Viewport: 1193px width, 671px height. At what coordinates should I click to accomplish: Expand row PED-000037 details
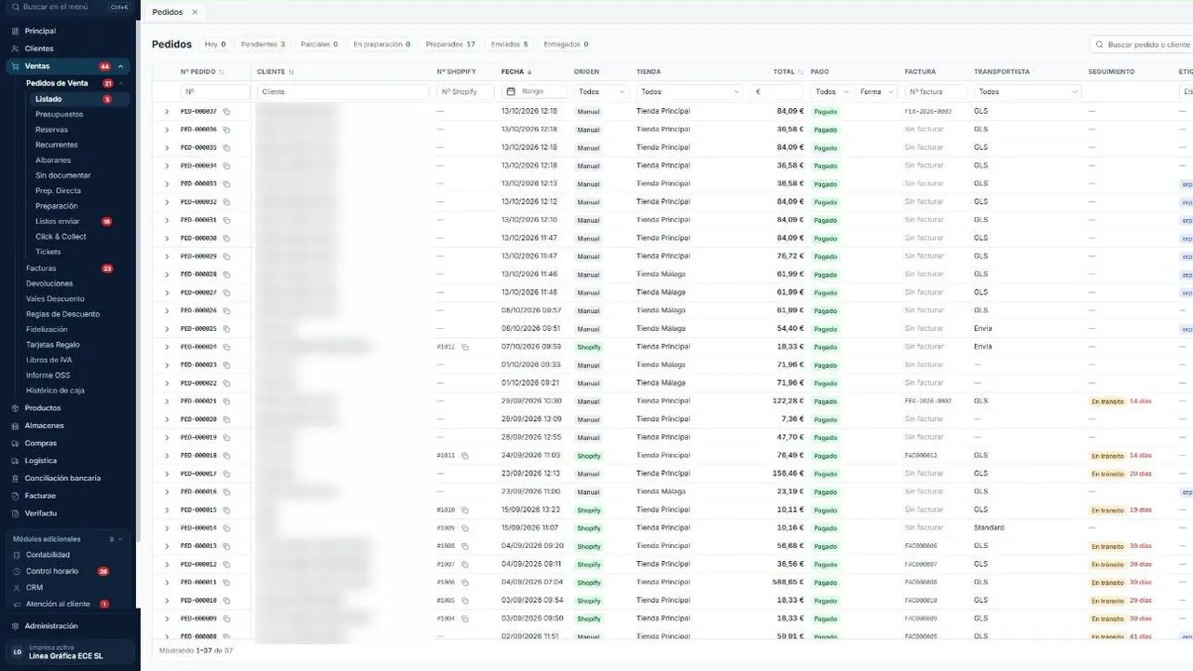(167, 111)
